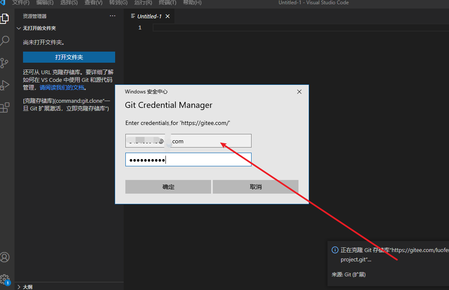Click line 1 in the editor
Screen dimensions: 449x290
pyautogui.click(x=301, y=27)
